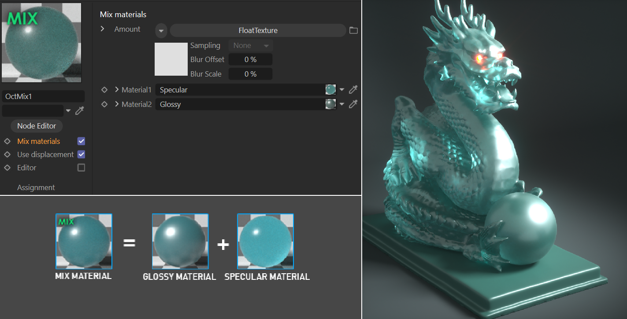Select the Assignment tab

tap(36, 187)
